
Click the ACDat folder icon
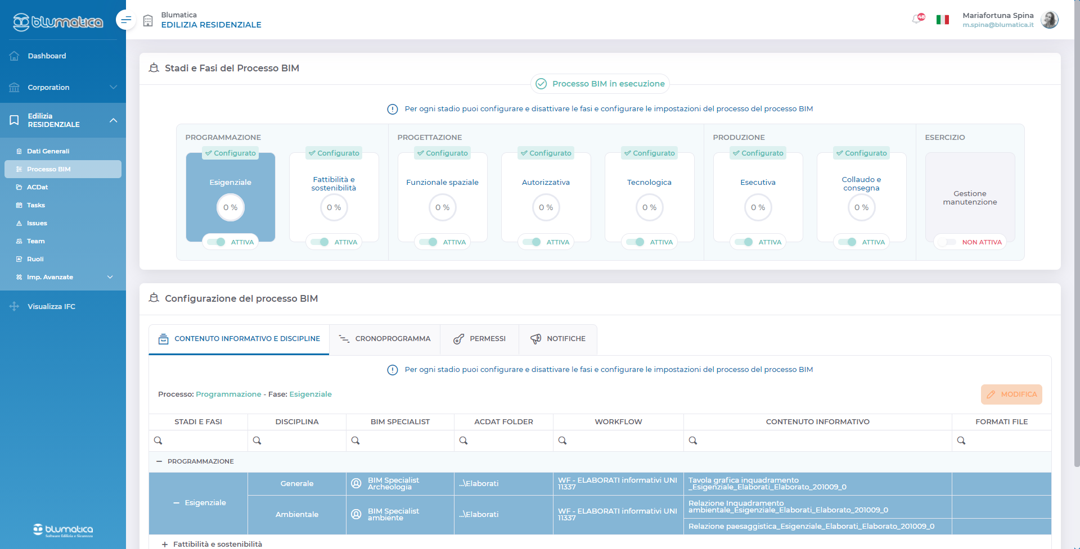point(19,187)
